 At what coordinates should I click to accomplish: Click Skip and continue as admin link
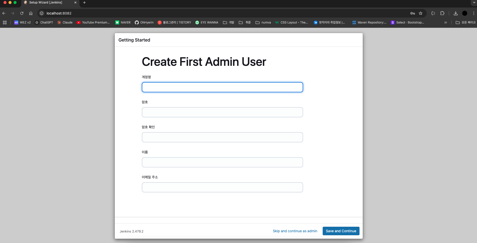point(295,231)
